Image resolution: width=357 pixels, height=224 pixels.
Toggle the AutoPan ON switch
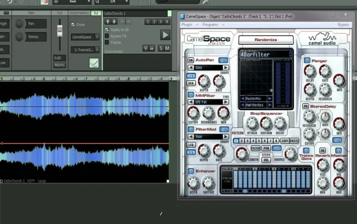tap(191, 60)
